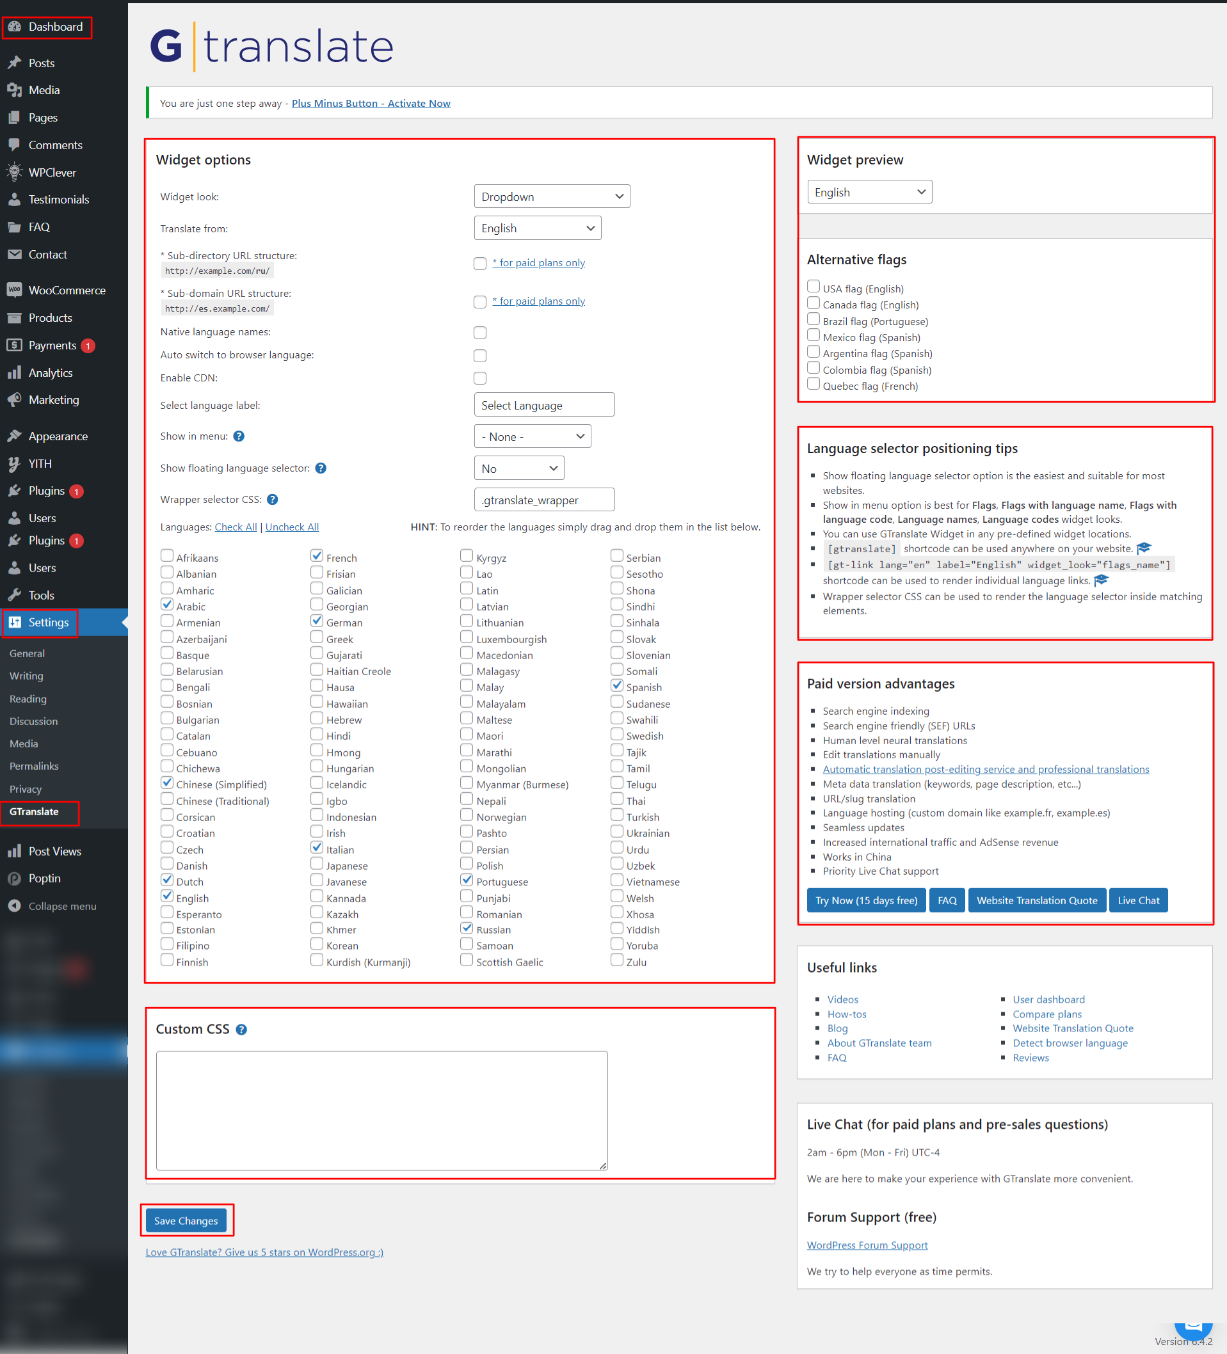This screenshot has width=1227, height=1354.
Task: Click the Contact envelope icon
Action: [15, 255]
